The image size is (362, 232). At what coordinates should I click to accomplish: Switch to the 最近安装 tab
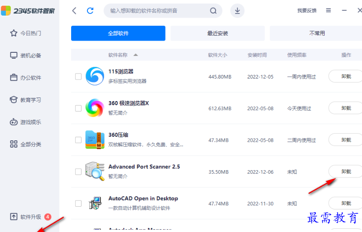[x=217, y=33]
